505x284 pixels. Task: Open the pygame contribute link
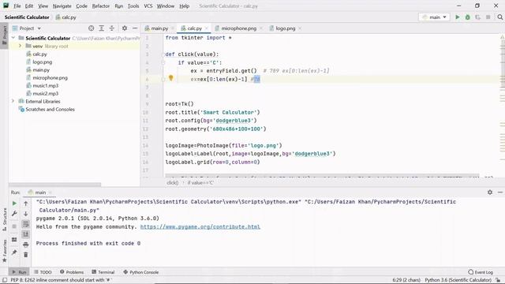200,226
